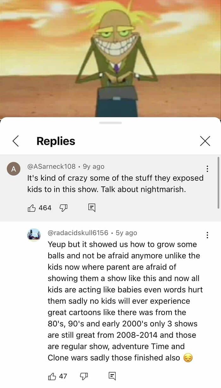Screen dimensions: 221x388
Task: Go back using the left chevron arrow
Action: click(15, 141)
